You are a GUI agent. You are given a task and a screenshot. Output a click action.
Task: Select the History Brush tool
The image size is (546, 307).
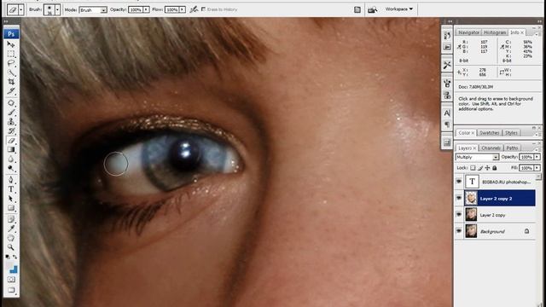pyautogui.click(x=11, y=131)
